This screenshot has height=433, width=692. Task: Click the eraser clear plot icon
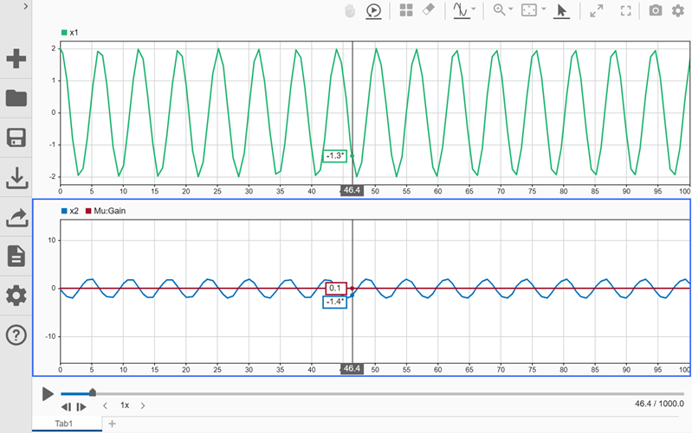pos(429,10)
